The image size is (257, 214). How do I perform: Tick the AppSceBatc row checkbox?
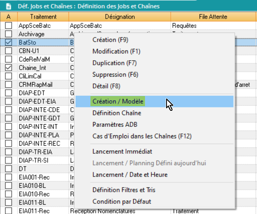8,26
